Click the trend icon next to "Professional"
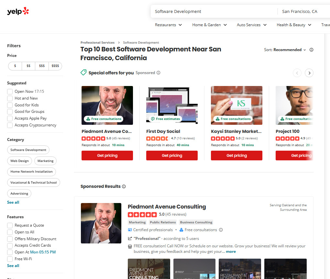This screenshot has width=330, height=279. click(x=130, y=238)
